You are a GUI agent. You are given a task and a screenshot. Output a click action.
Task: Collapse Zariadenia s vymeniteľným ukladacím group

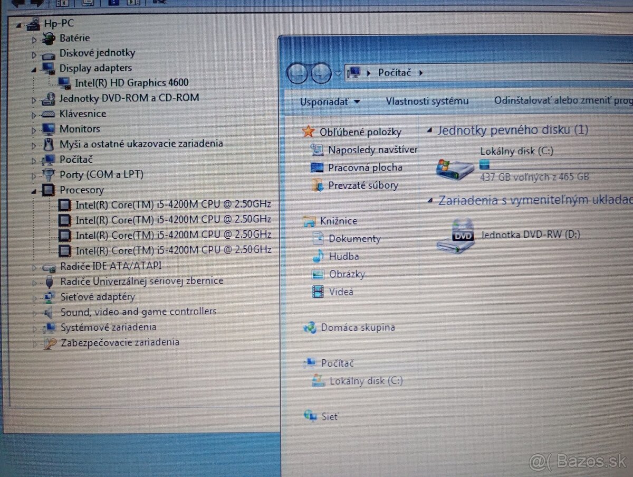click(430, 201)
